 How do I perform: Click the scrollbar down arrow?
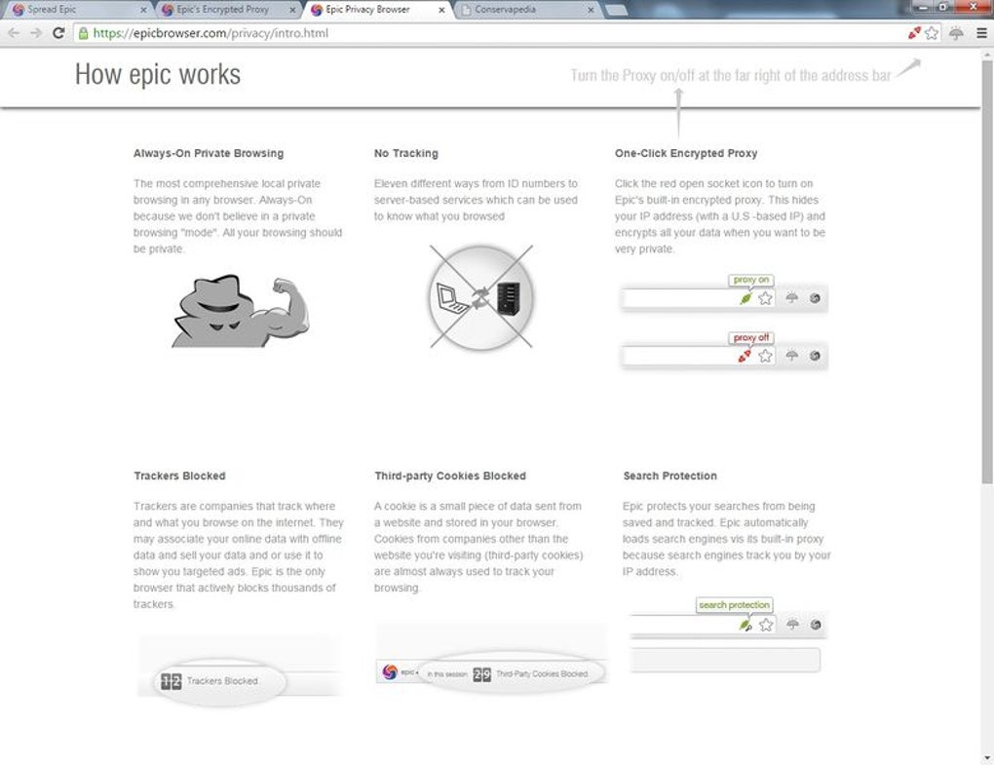click(x=987, y=758)
